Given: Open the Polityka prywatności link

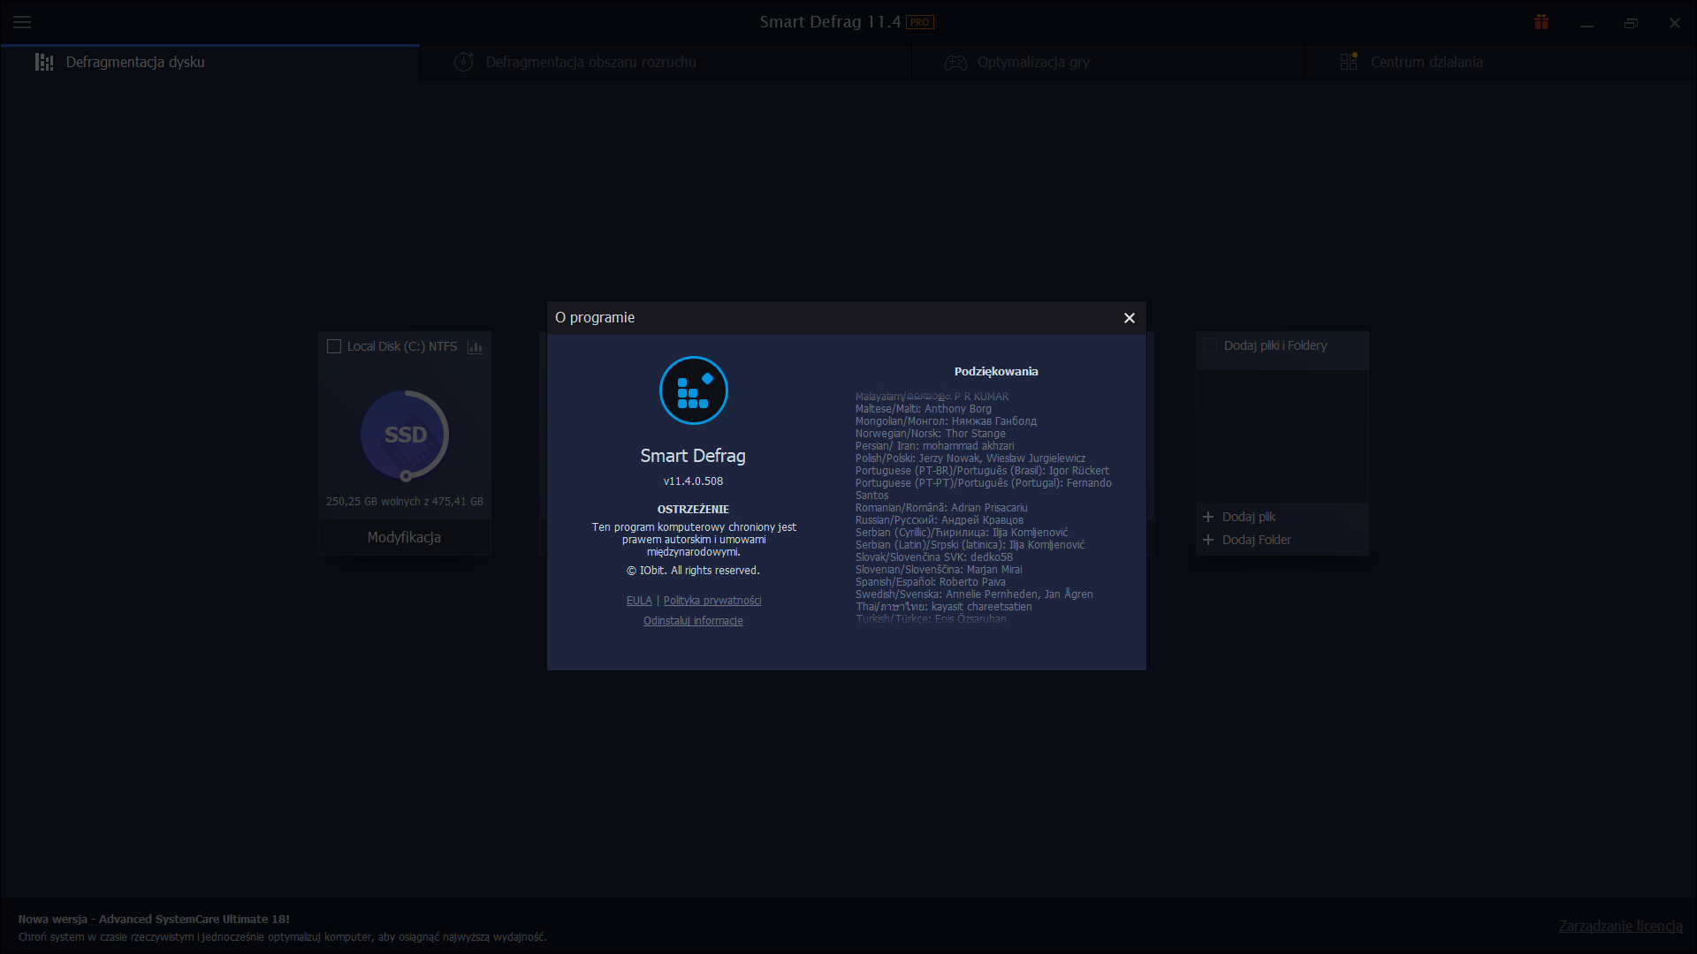Looking at the screenshot, I should click(712, 601).
